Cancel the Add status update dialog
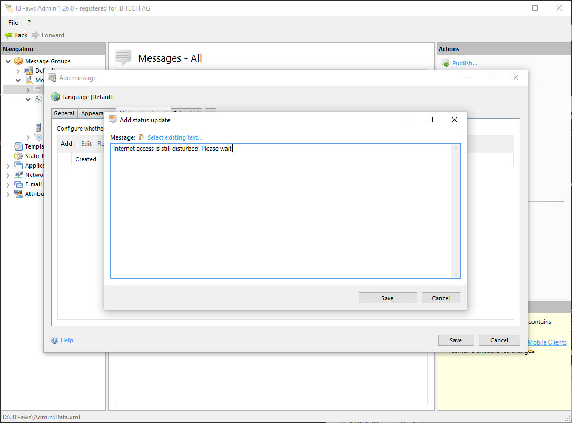 [441, 298]
